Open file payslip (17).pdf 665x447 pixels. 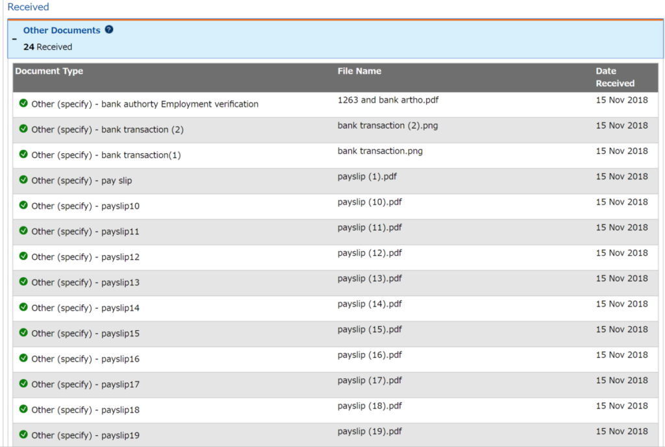click(x=370, y=380)
